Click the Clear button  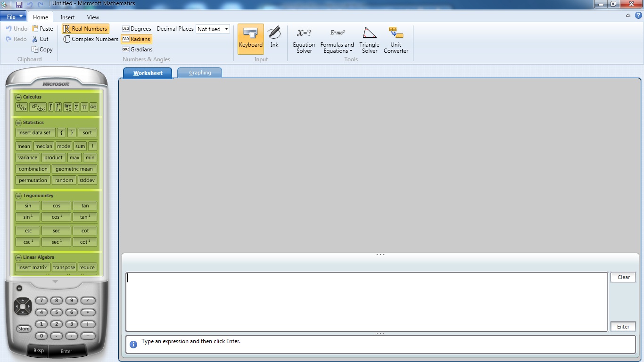tap(623, 277)
